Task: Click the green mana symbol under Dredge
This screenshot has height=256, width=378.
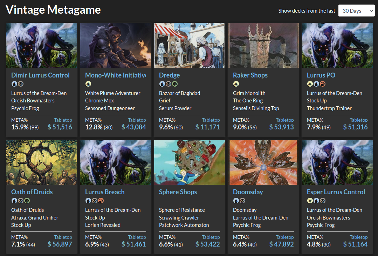Action: 175,84
